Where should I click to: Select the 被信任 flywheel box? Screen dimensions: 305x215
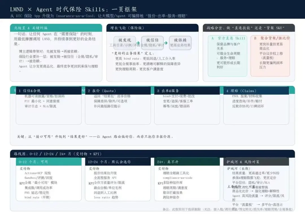tap(152, 43)
